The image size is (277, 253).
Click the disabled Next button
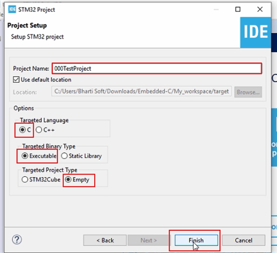149,240
